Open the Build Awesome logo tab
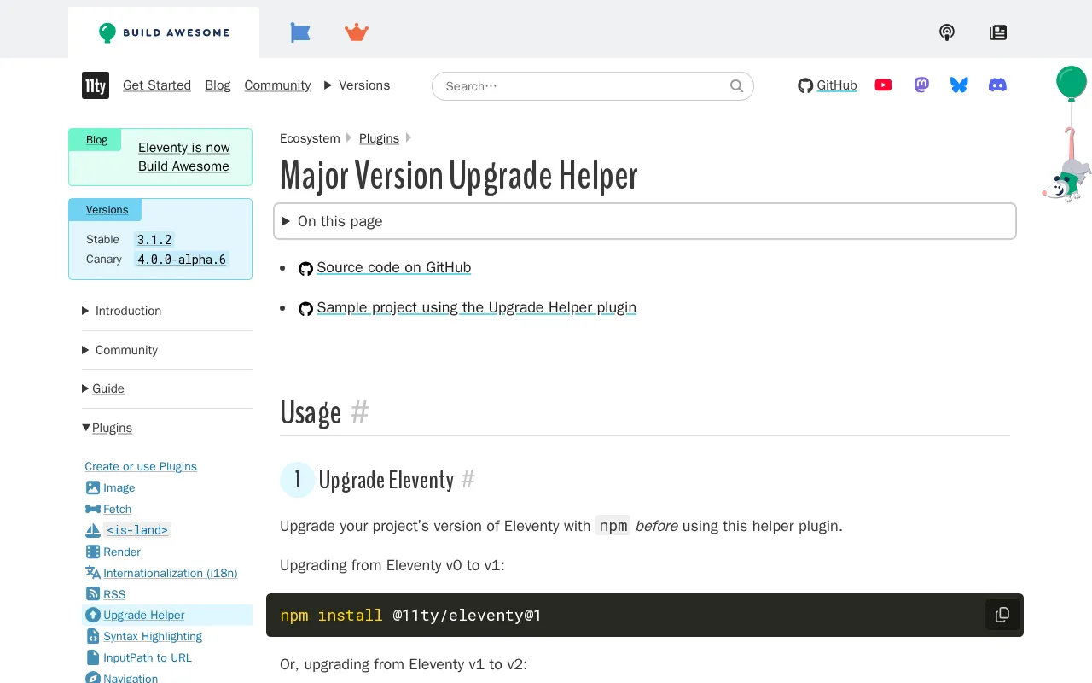The image size is (1092, 683). pos(164,32)
